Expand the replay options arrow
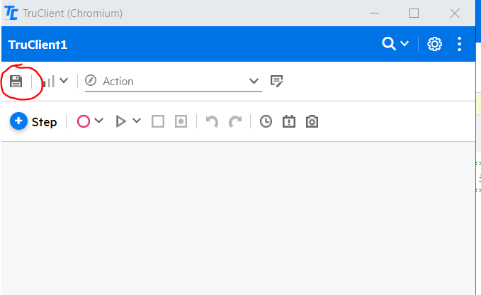The image size is (481, 295). pyautogui.click(x=137, y=121)
